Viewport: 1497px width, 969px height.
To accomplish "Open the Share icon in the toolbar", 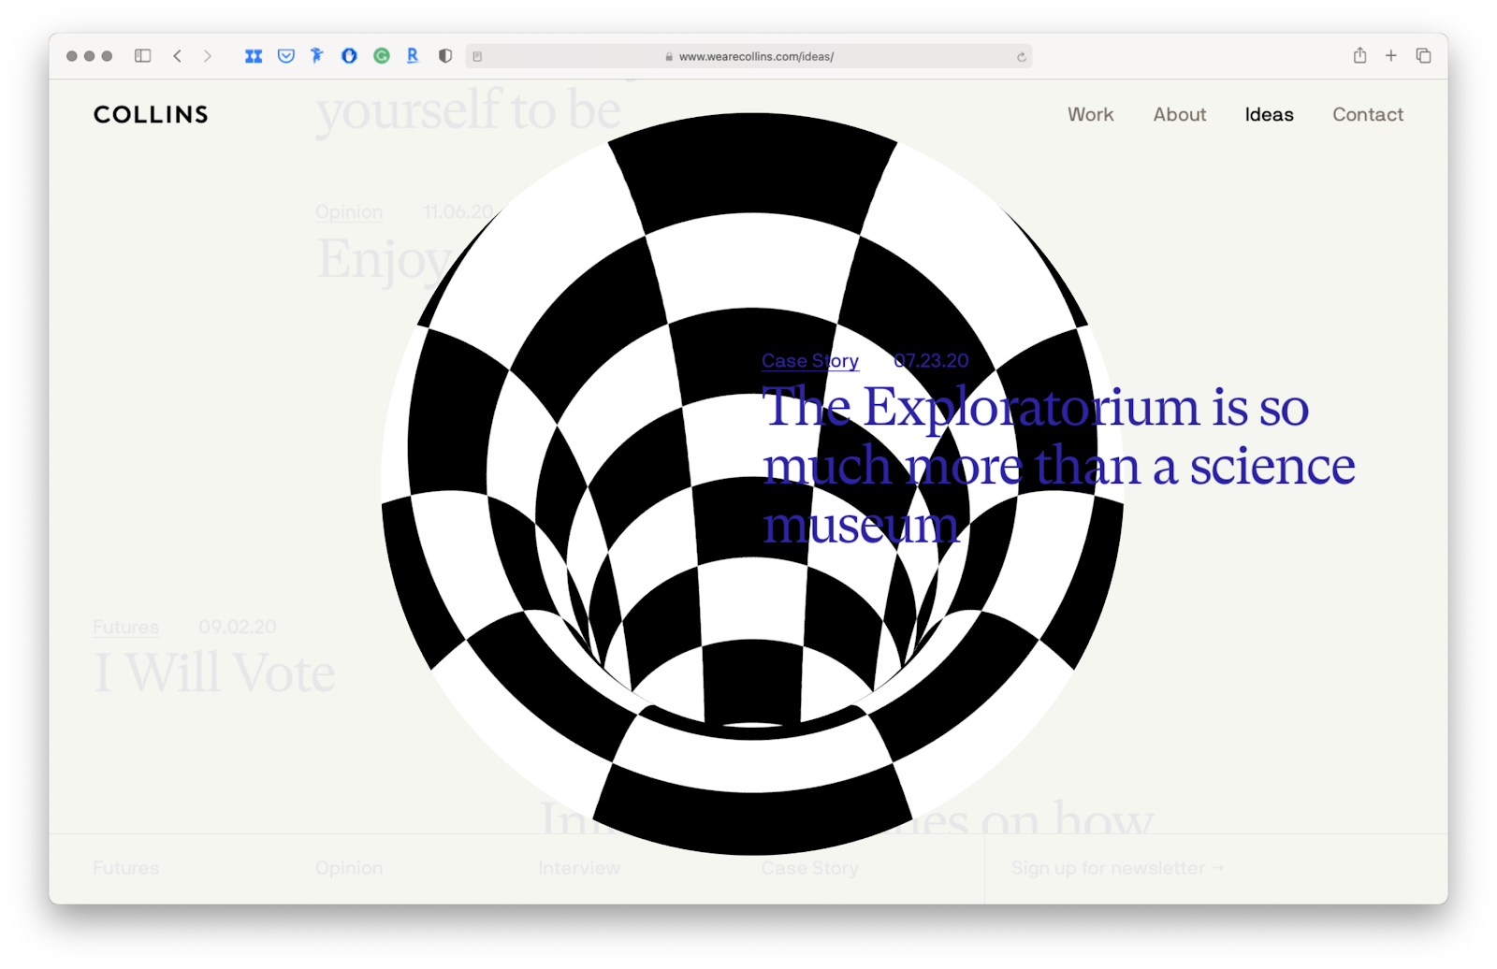I will (x=1359, y=55).
